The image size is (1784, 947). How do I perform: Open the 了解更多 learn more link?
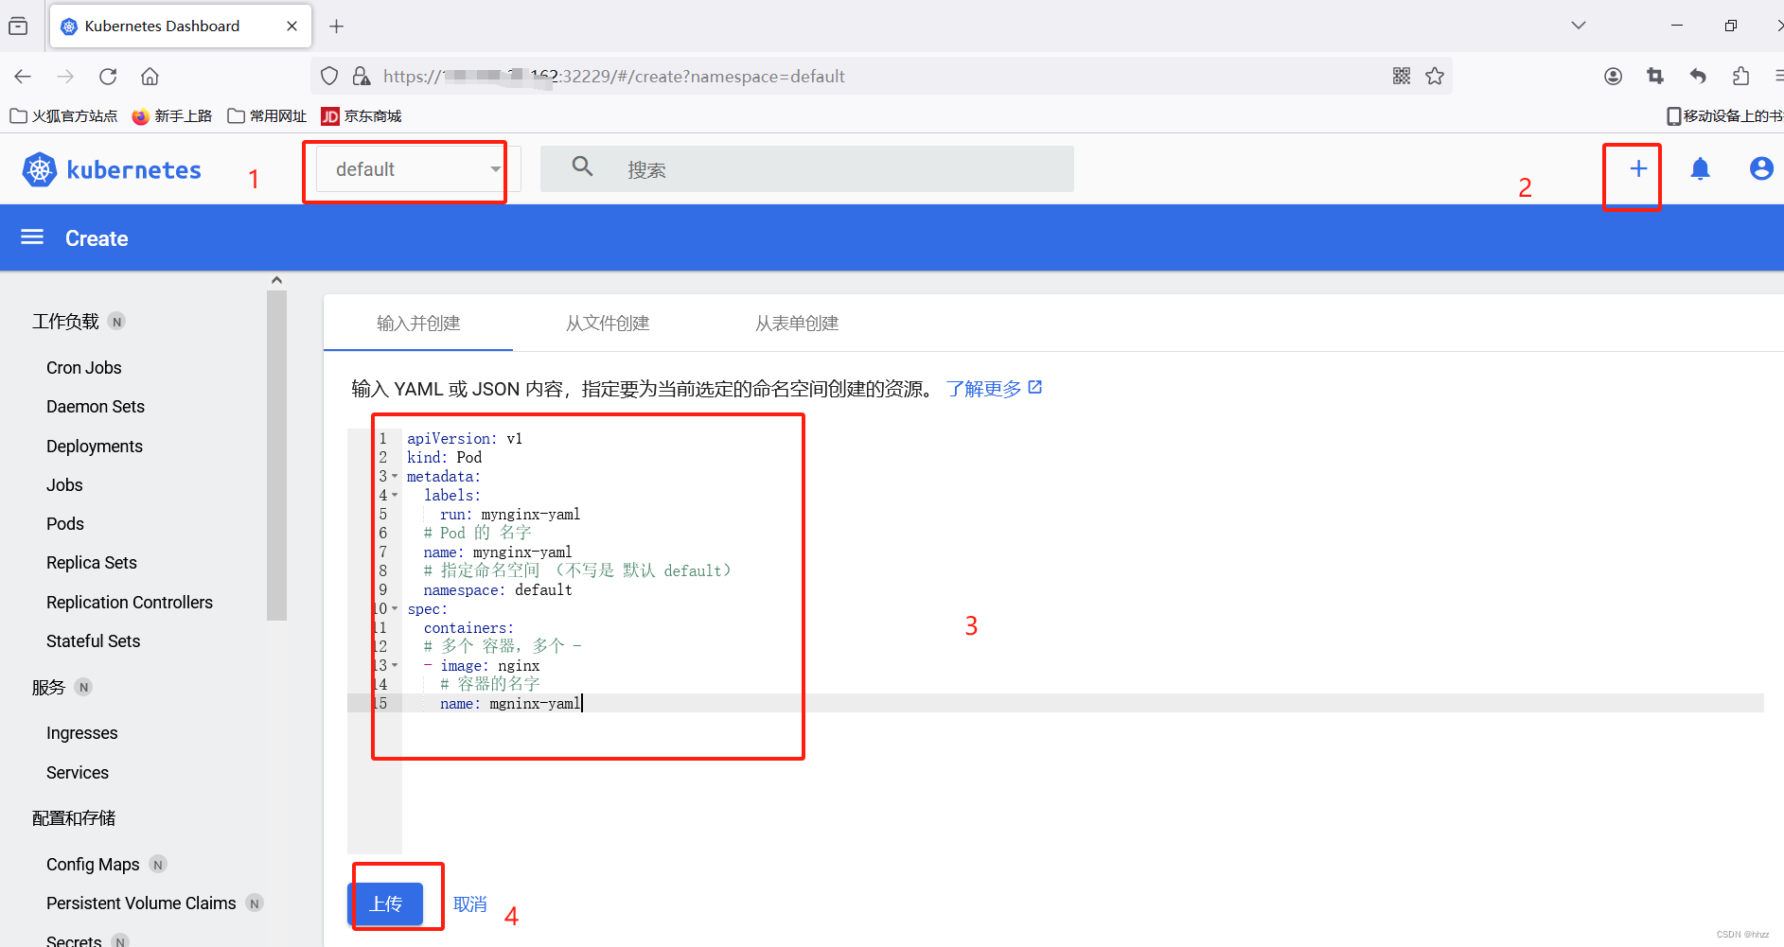[x=984, y=389]
